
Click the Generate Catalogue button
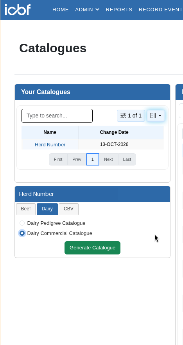click(x=92, y=248)
